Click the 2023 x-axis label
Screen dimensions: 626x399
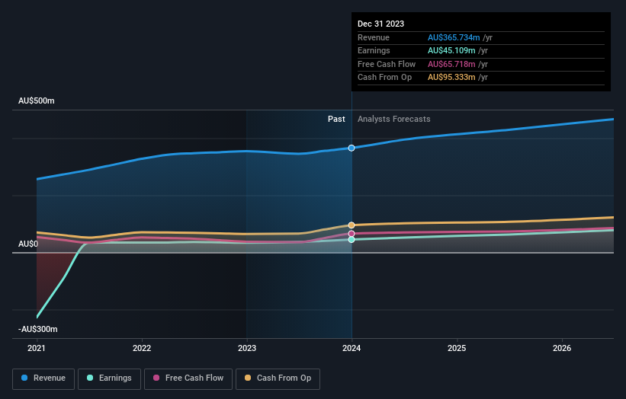click(x=247, y=349)
